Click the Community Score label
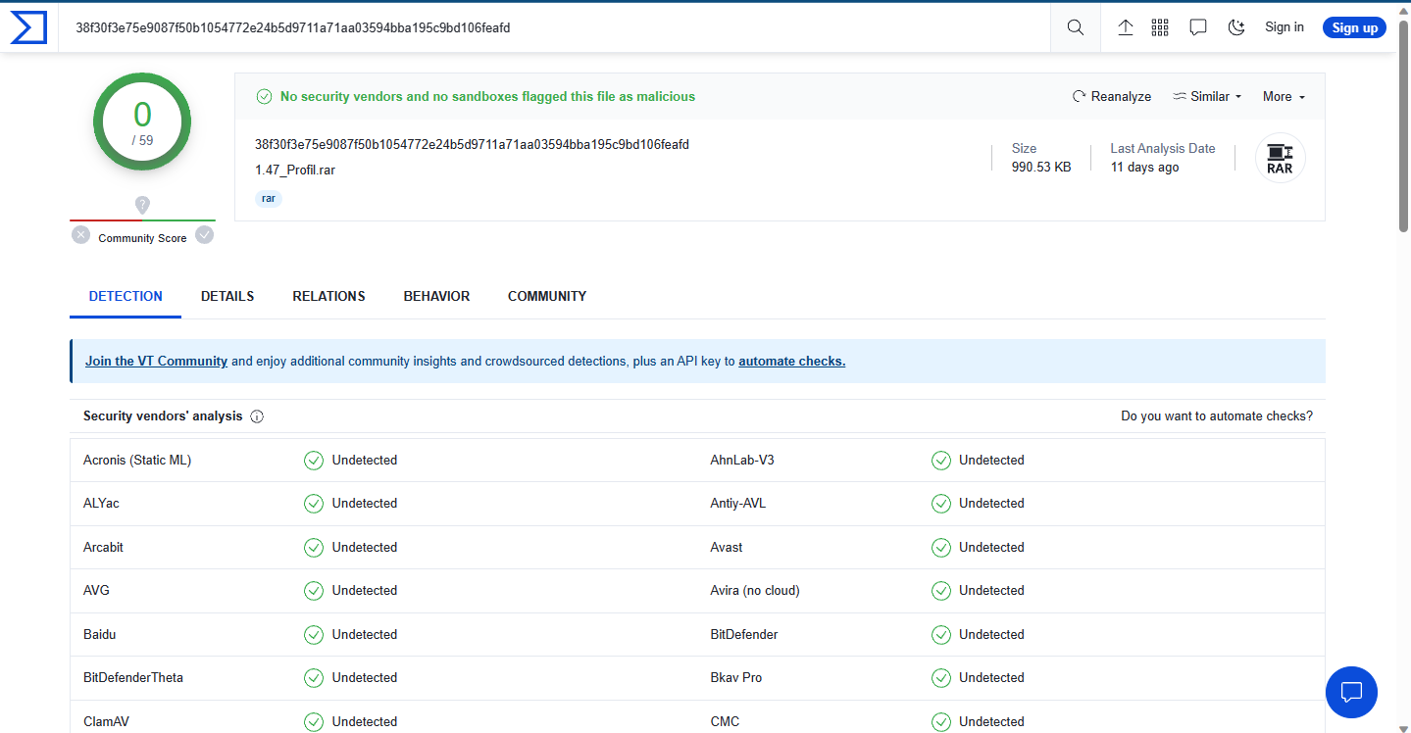 (x=142, y=238)
